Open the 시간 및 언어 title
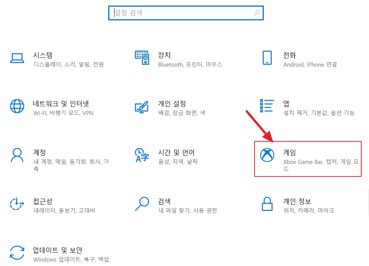Screen dimensions: 369x266 coord(176,152)
